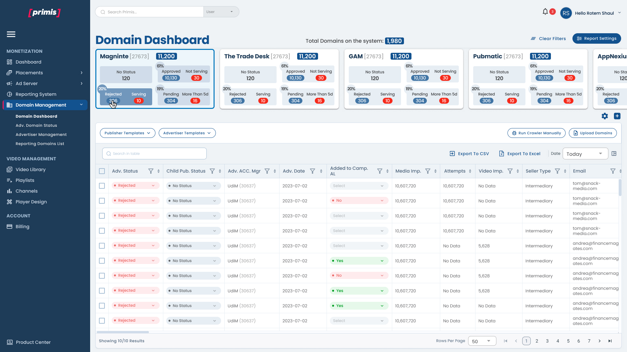Check the first table row checkbox
This screenshot has height=352, width=627.
[102, 186]
